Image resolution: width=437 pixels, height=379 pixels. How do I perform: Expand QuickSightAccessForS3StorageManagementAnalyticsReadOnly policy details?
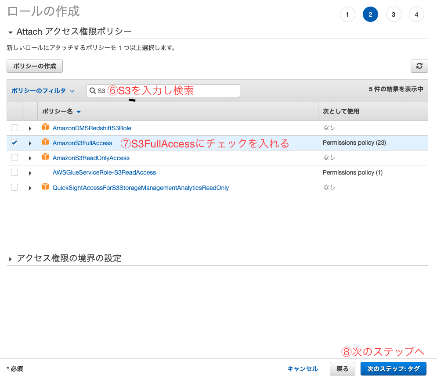coord(30,188)
